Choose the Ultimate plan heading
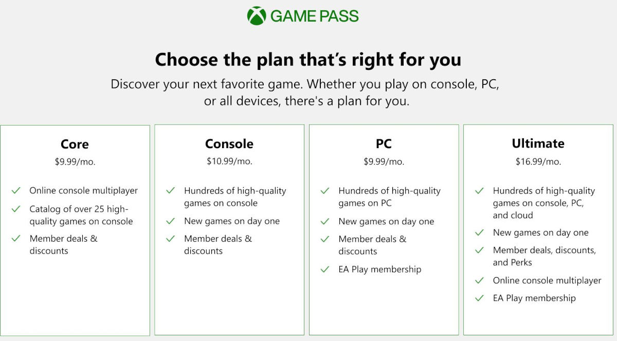The image size is (617, 341). (538, 143)
